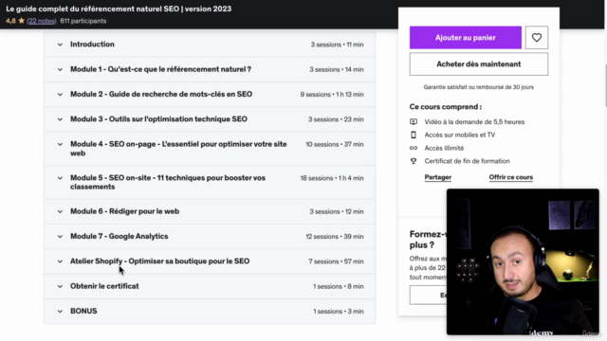Select Module 6 Rédiger pour le web title

[124, 211]
